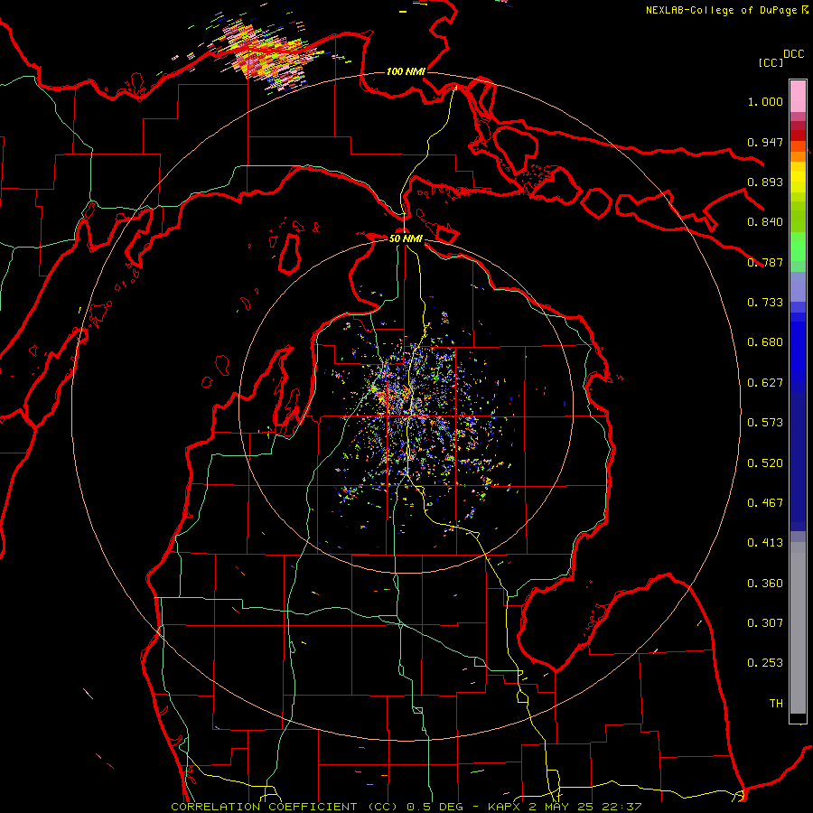Click the bright green color bar segment
This screenshot has width=813, height=813.
pos(798,247)
